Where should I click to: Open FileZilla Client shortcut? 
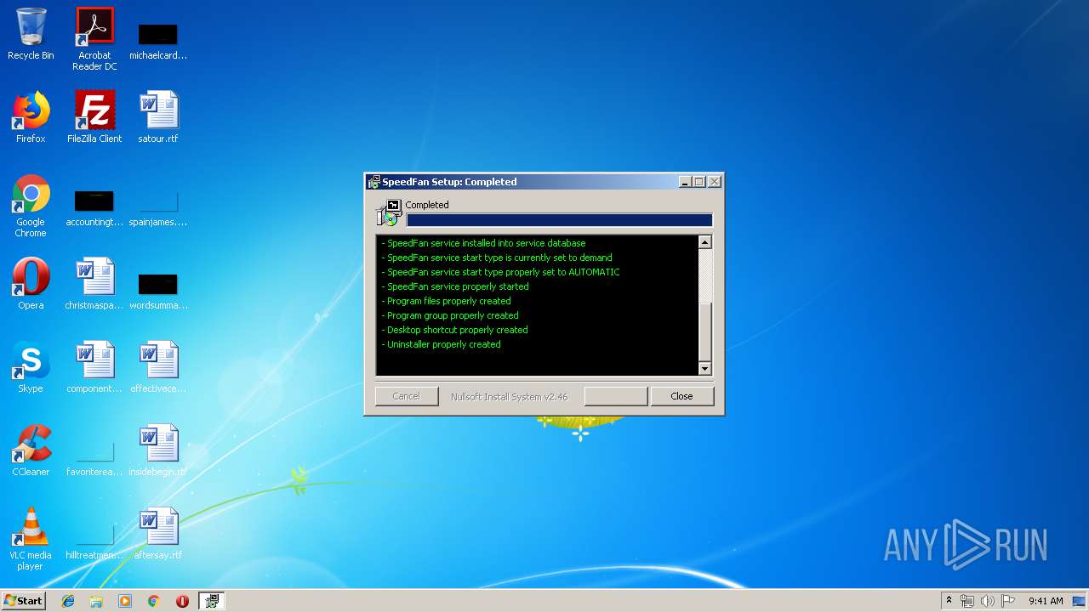click(x=94, y=117)
